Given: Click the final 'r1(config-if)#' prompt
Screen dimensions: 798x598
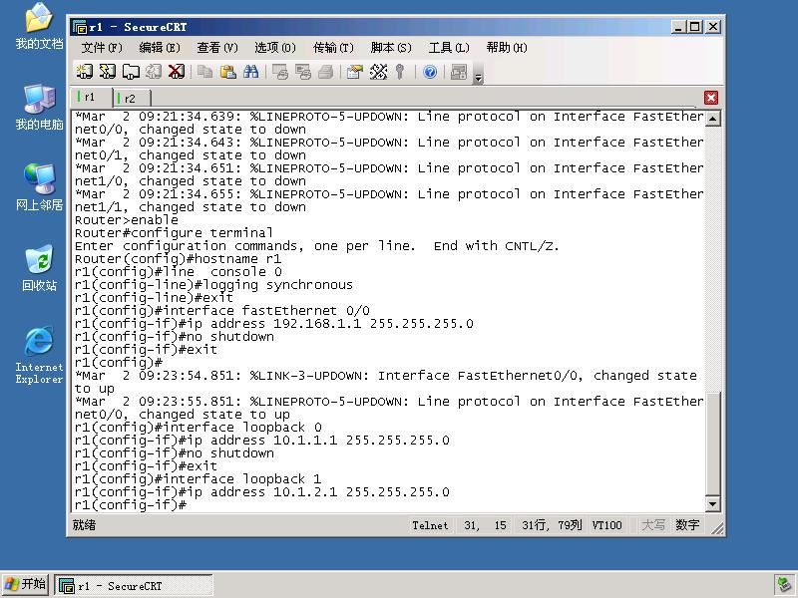Looking at the screenshot, I should [131, 505].
